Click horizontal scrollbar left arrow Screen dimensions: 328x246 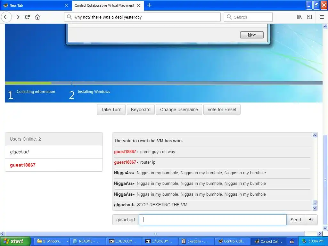2,234
